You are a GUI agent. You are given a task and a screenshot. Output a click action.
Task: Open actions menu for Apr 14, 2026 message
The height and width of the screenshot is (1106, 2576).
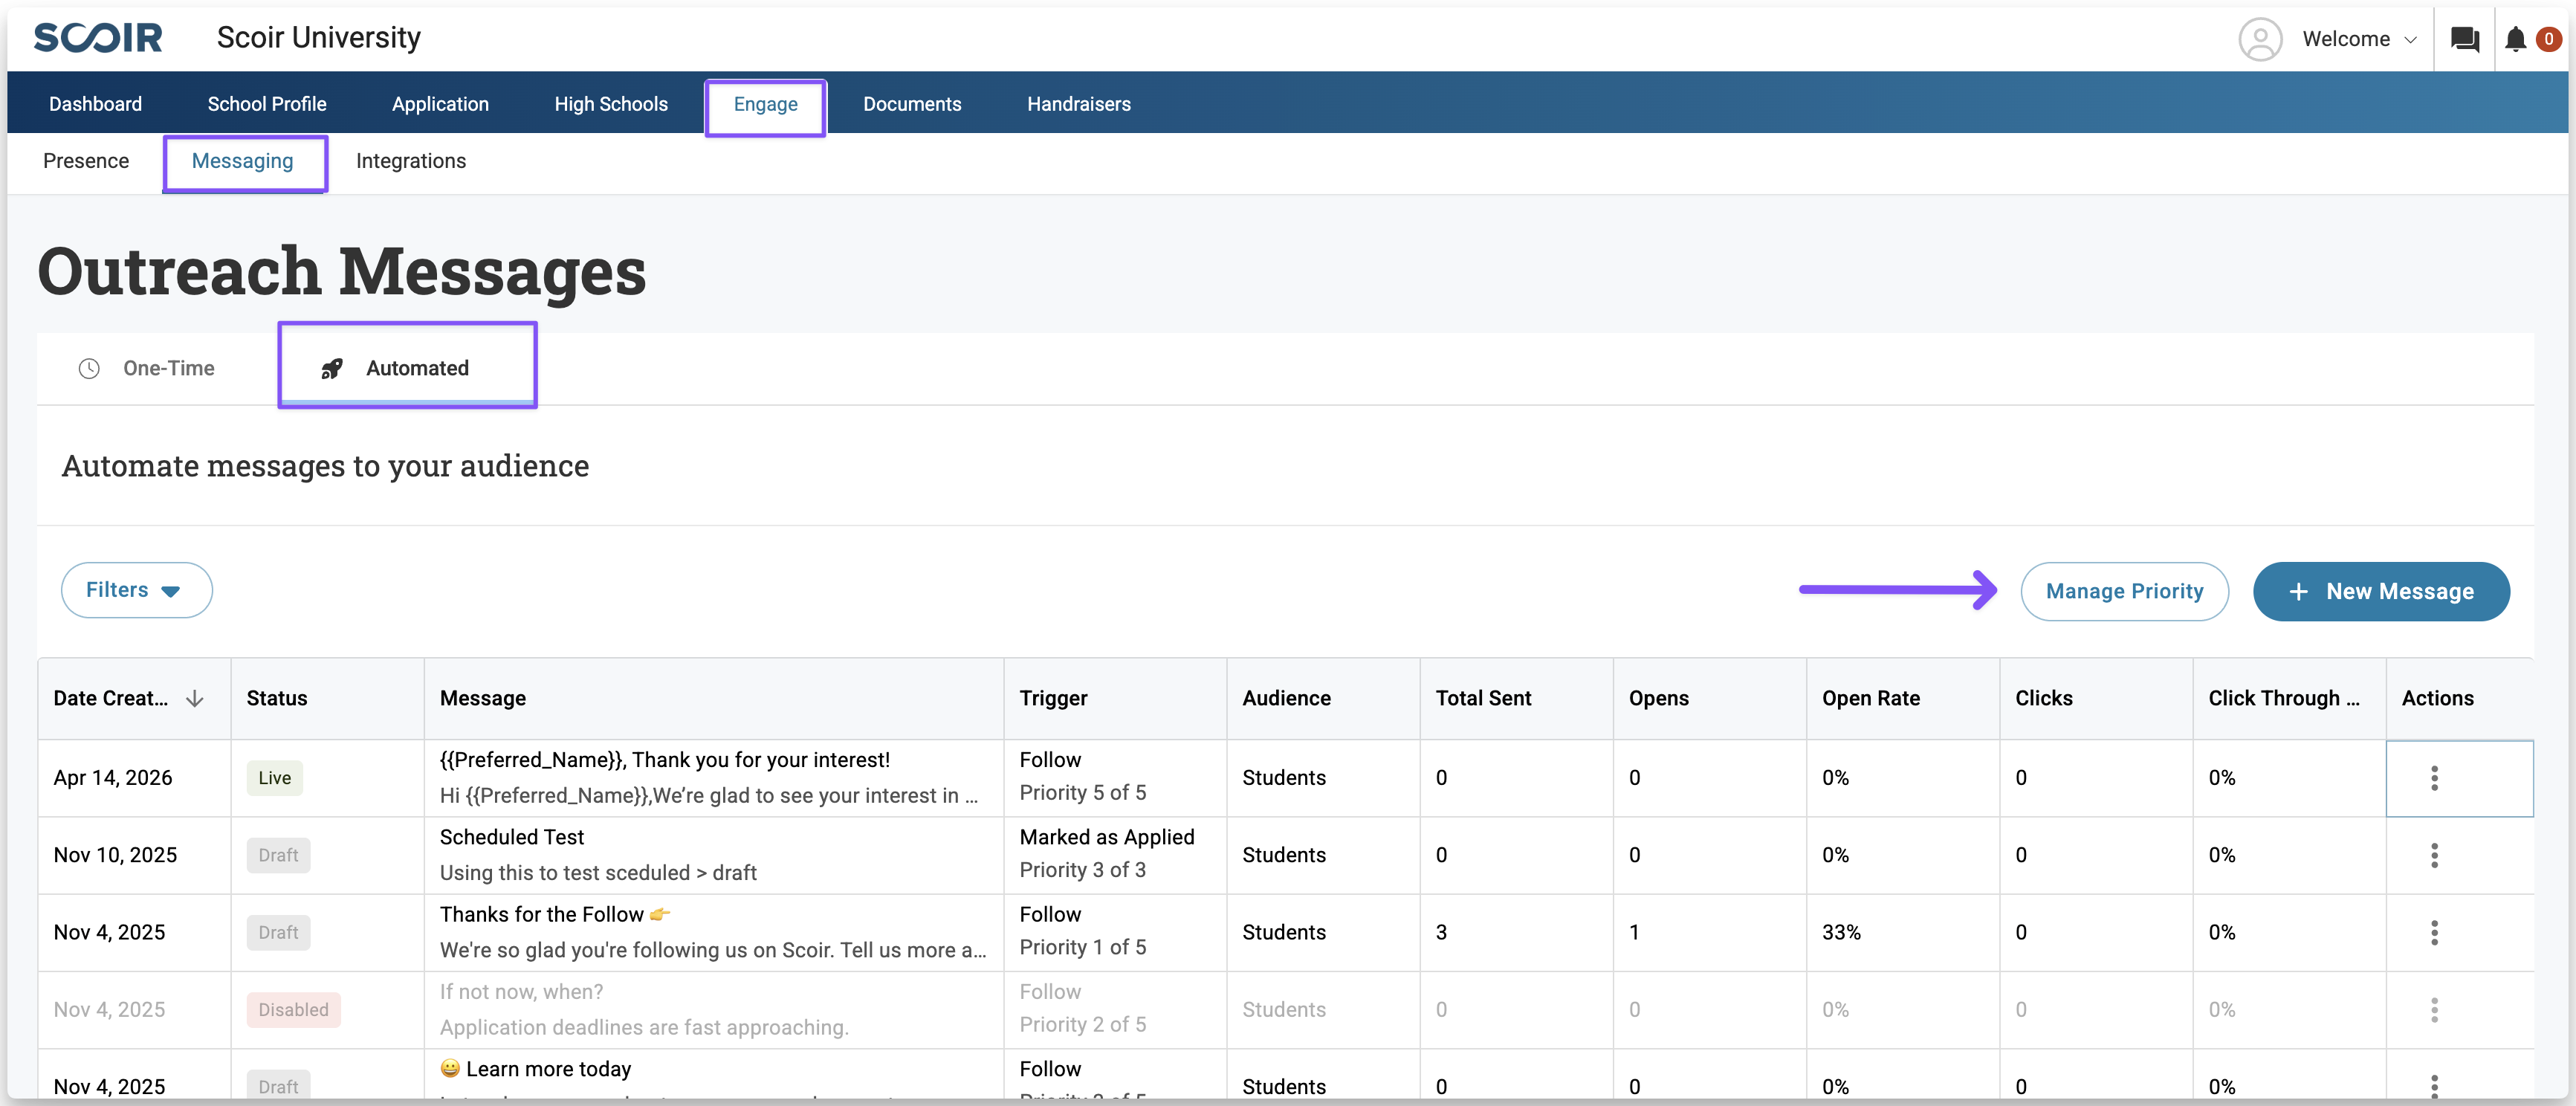(2434, 778)
